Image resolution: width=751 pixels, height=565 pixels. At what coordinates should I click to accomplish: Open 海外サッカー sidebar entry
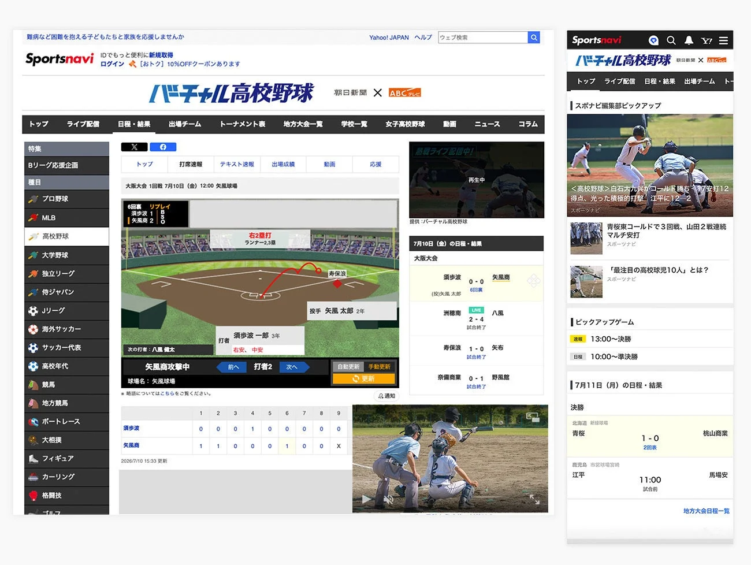click(66, 329)
